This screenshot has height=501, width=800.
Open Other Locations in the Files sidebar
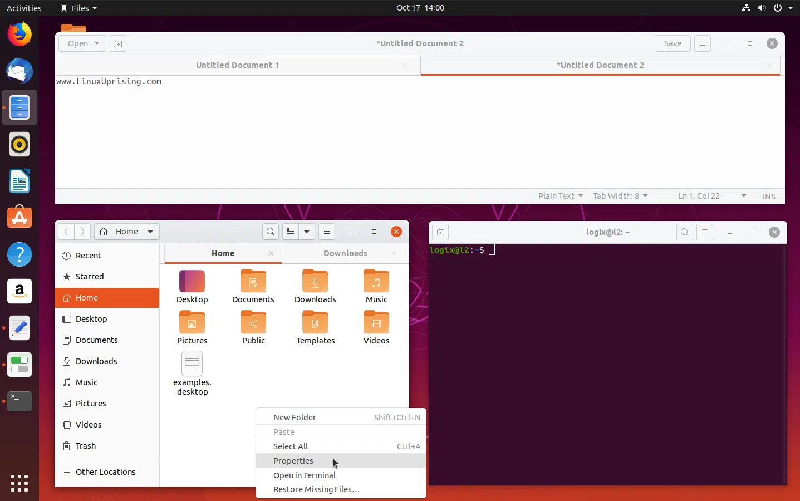[x=105, y=472]
